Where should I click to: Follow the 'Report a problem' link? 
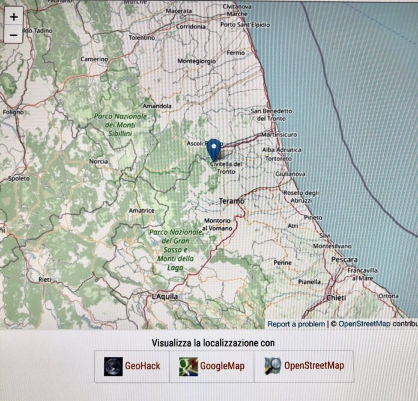[295, 324]
